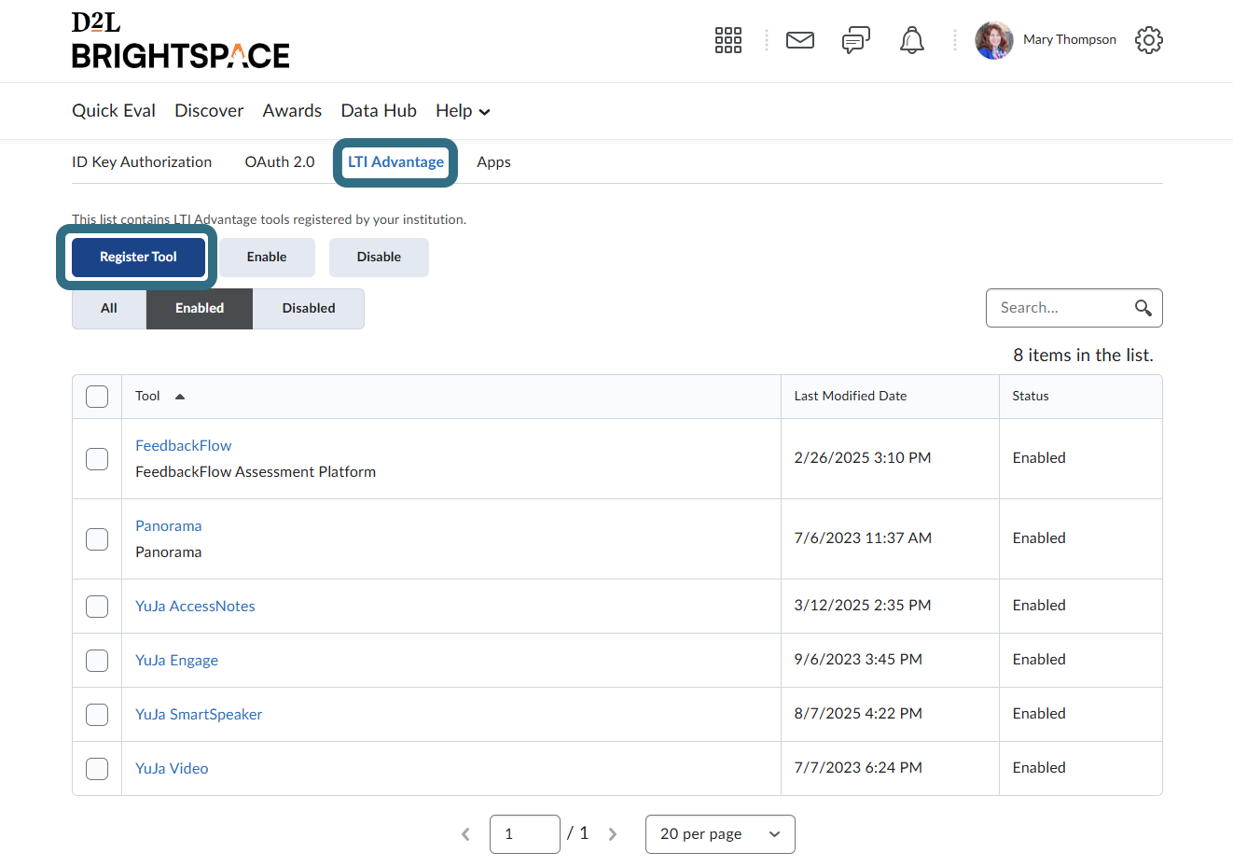Check the YuJa Engage row checkbox
This screenshot has height=866, width=1233.
(97, 661)
